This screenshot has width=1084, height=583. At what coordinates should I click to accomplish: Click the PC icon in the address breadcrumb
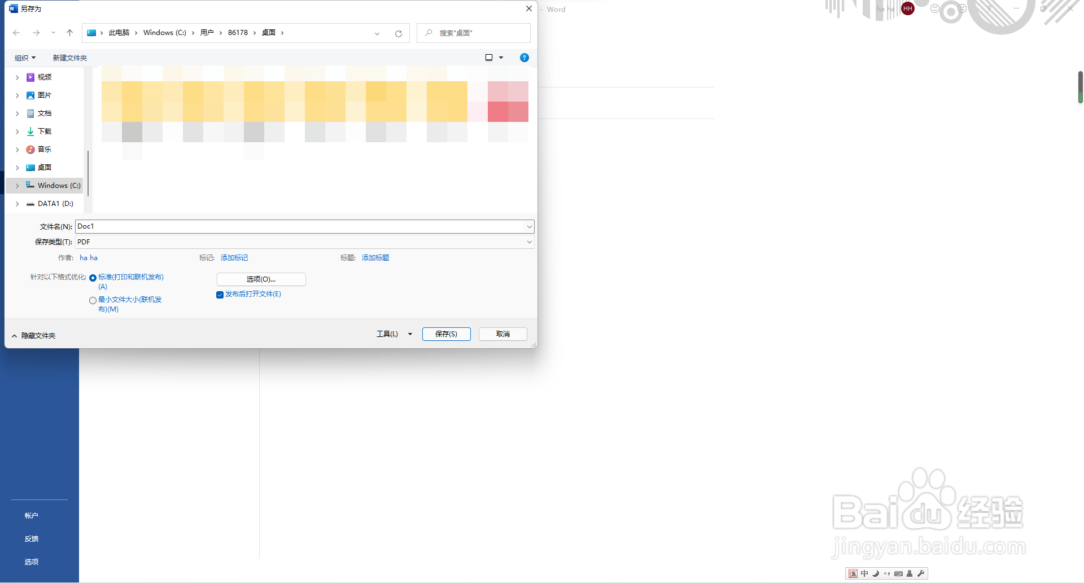click(91, 33)
